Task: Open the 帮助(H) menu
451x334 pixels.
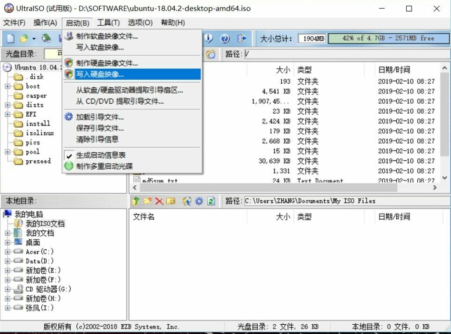Action: (172, 22)
